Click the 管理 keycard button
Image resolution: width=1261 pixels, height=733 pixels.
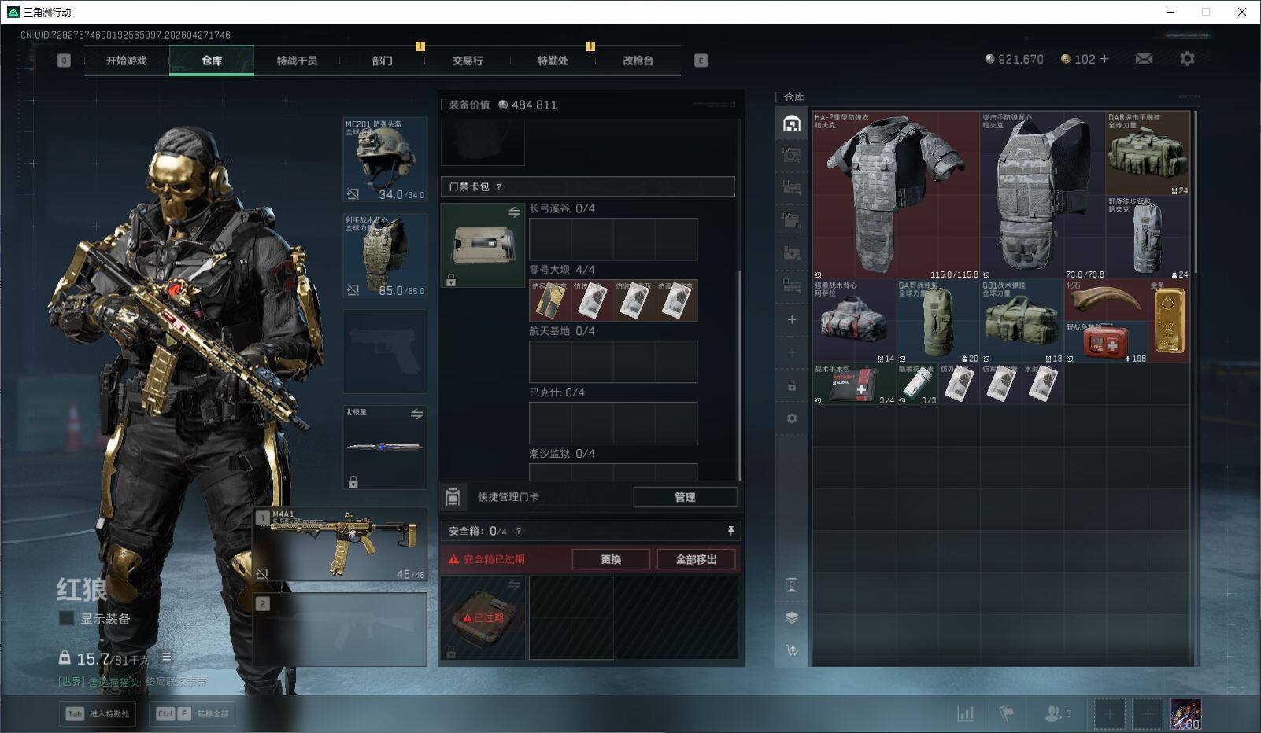tap(685, 497)
